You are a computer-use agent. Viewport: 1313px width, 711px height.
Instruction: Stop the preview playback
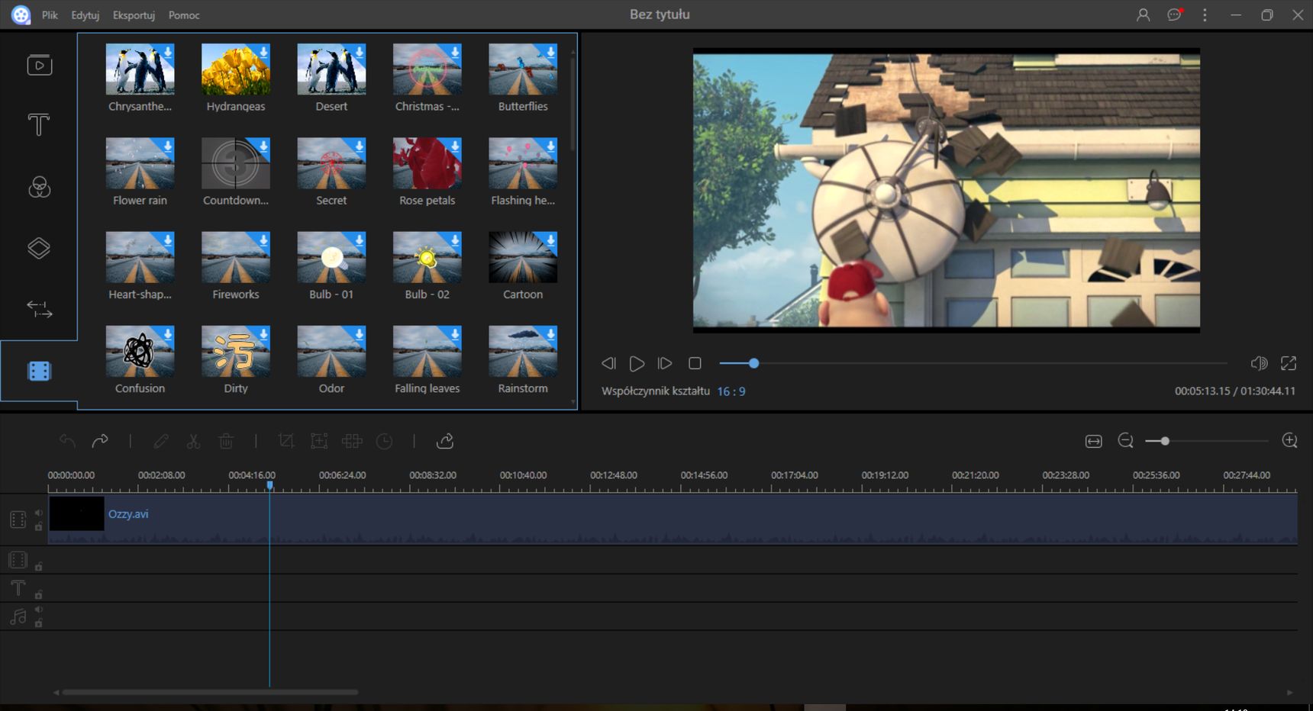[695, 364]
